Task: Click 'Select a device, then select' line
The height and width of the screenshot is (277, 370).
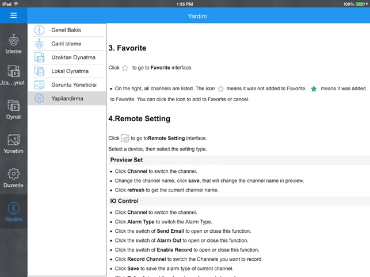Action: pos(158,149)
